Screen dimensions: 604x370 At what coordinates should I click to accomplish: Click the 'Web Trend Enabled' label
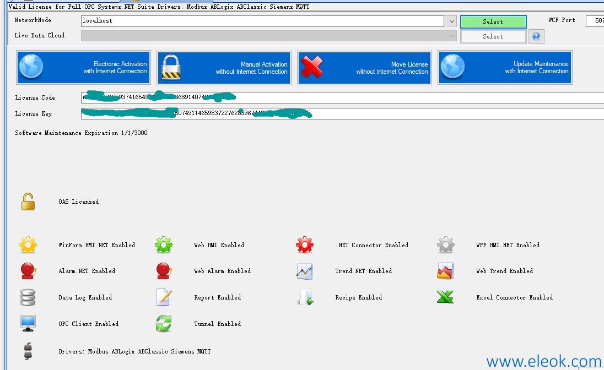pos(505,271)
